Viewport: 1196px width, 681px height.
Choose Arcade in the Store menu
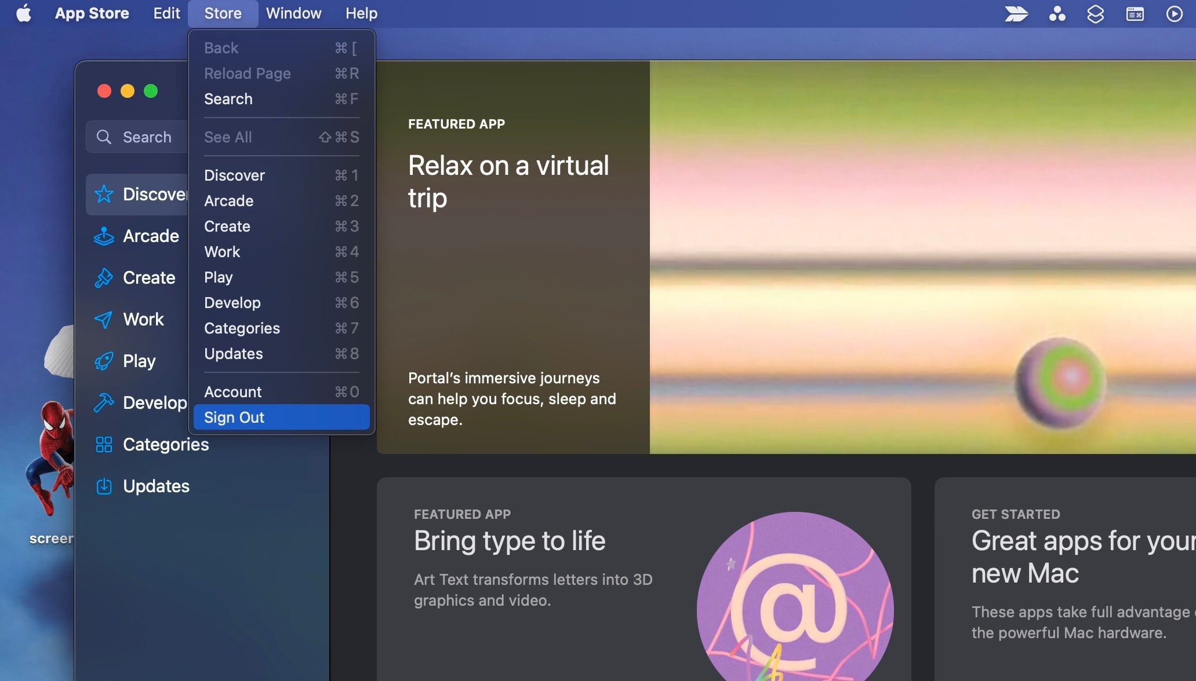coord(282,201)
